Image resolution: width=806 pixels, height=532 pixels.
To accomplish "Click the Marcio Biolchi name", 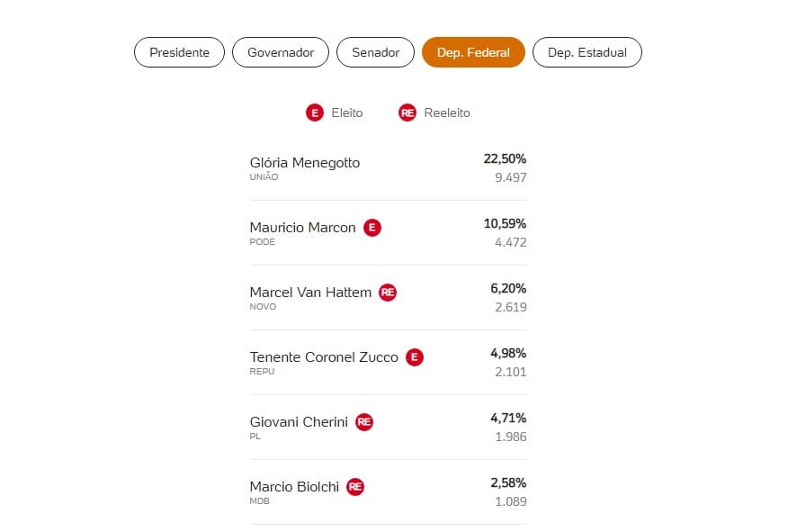I will coord(294,487).
